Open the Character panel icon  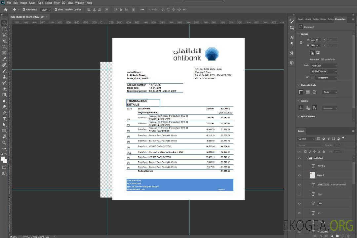pos(292,37)
